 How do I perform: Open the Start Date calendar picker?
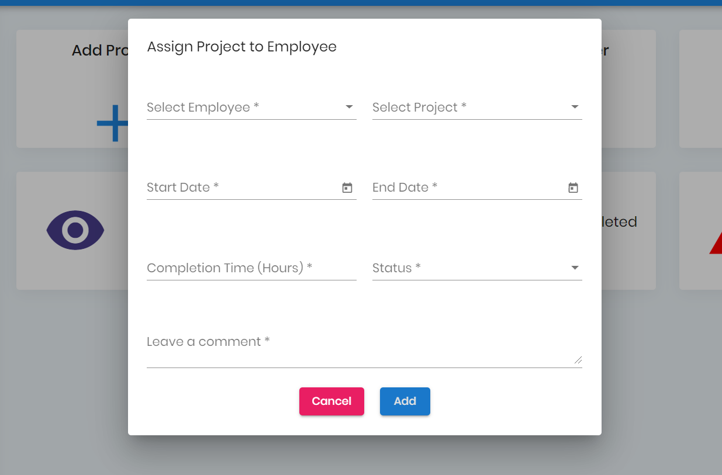[347, 188]
